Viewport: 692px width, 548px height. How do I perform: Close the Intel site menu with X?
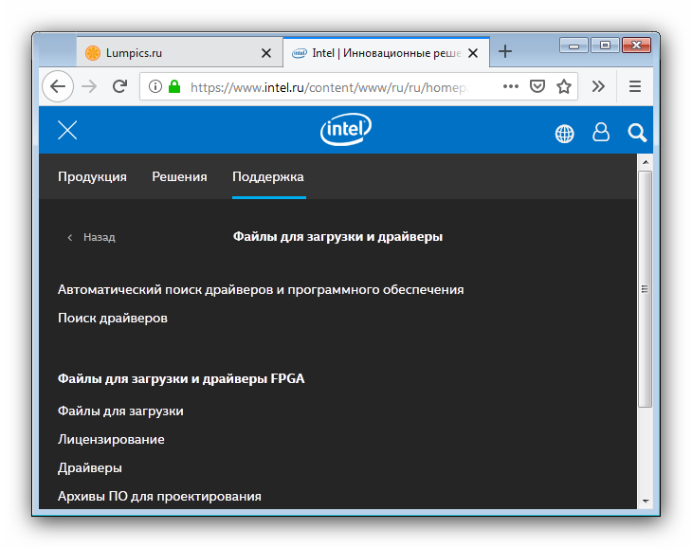[x=67, y=130]
